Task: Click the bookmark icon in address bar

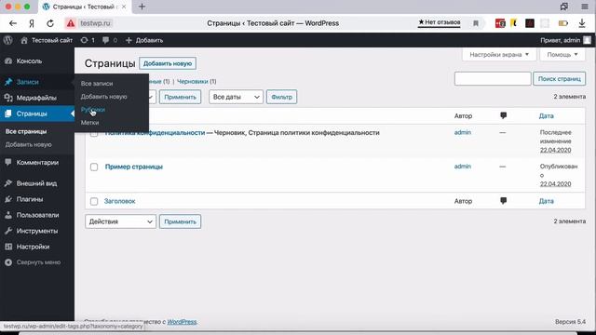Action: pyautogui.click(x=476, y=23)
